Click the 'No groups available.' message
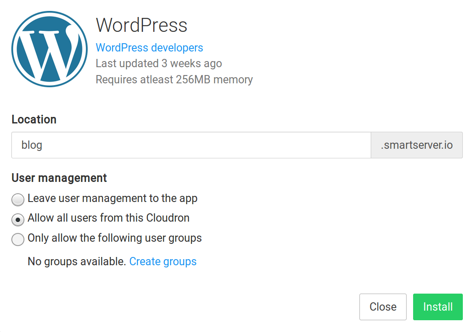Image resolution: width=472 pixels, height=332 pixels. click(77, 262)
